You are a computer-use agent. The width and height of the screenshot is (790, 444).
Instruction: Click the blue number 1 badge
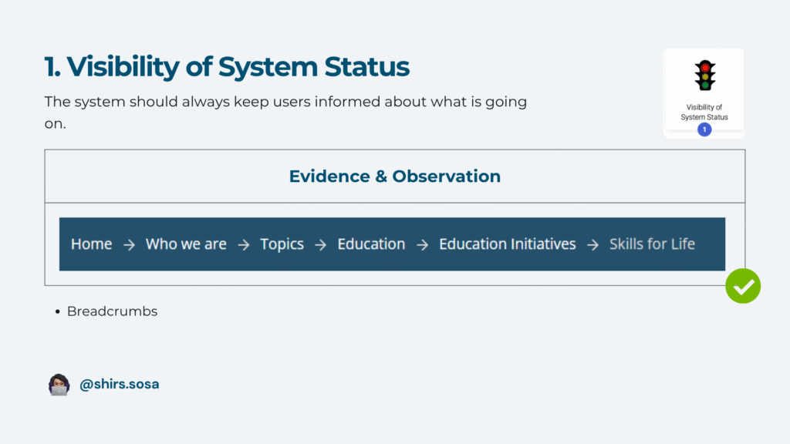click(x=704, y=129)
